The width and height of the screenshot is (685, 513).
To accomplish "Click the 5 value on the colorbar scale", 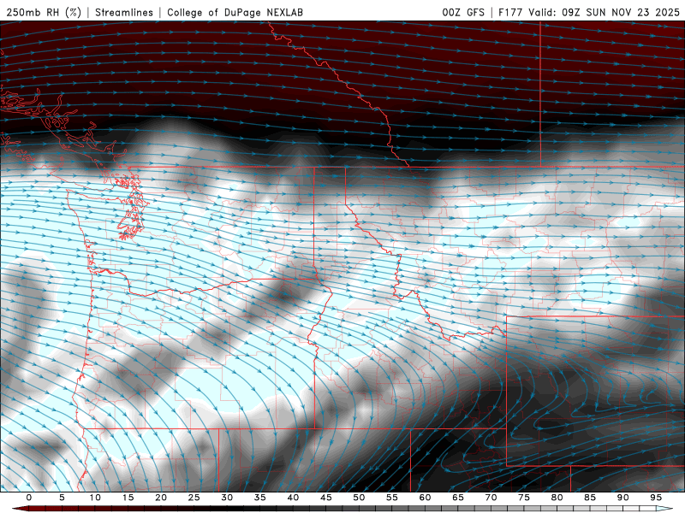I will 62,498.
